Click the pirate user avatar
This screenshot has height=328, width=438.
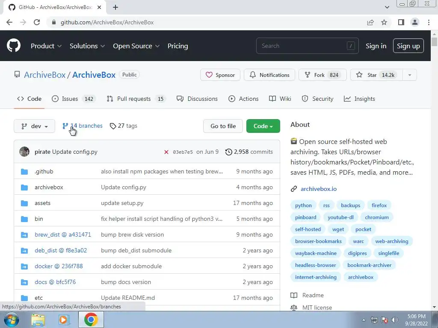pyautogui.click(x=24, y=152)
